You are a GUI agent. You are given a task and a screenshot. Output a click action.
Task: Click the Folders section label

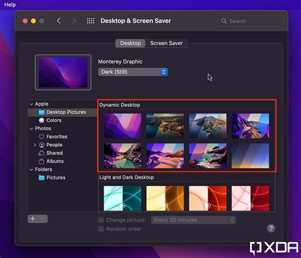click(43, 170)
